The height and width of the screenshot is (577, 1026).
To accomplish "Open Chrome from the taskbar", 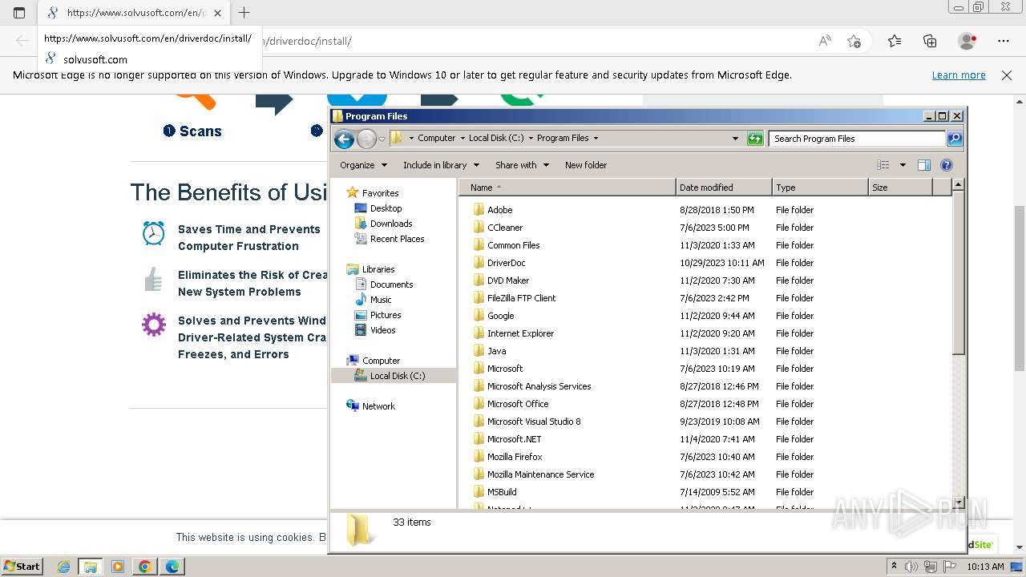I will (145, 567).
